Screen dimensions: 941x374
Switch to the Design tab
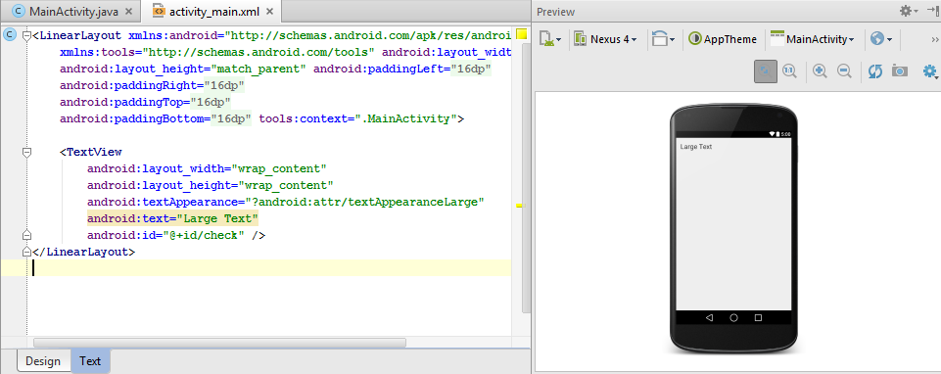coord(43,361)
